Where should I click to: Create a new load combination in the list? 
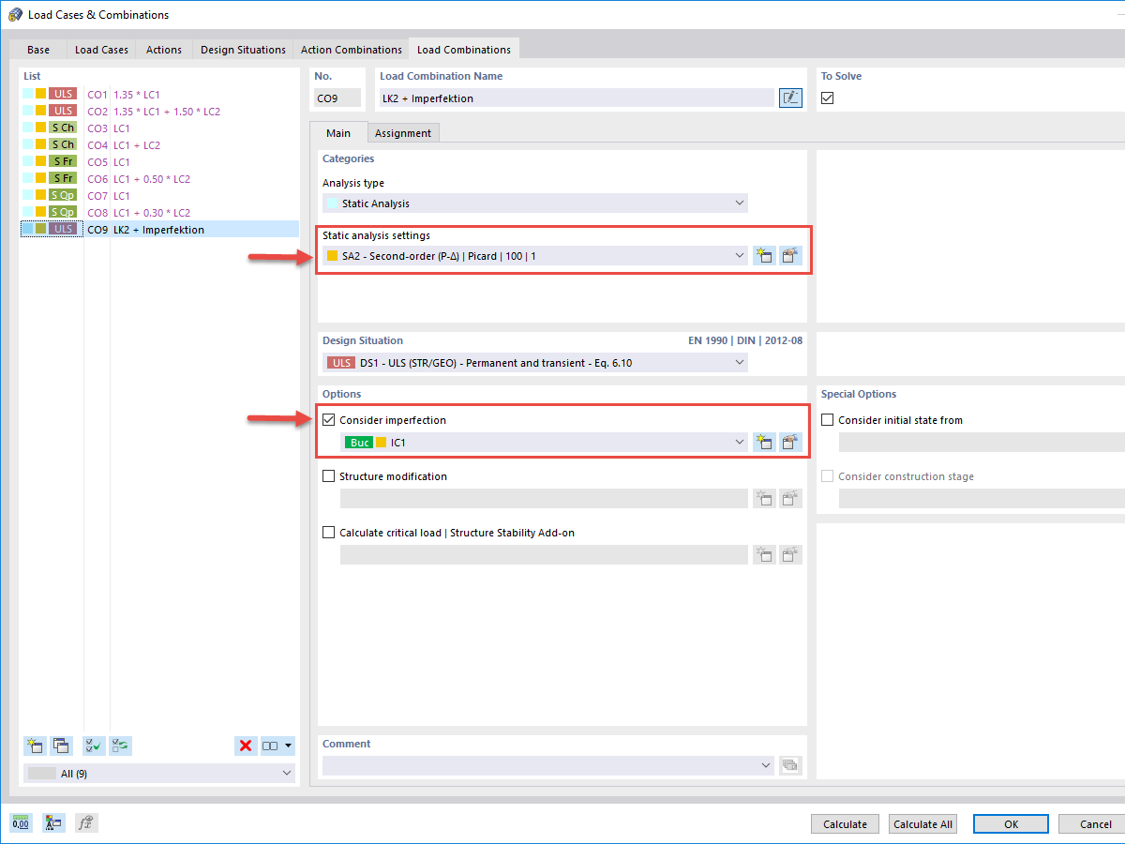[x=35, y=745]
